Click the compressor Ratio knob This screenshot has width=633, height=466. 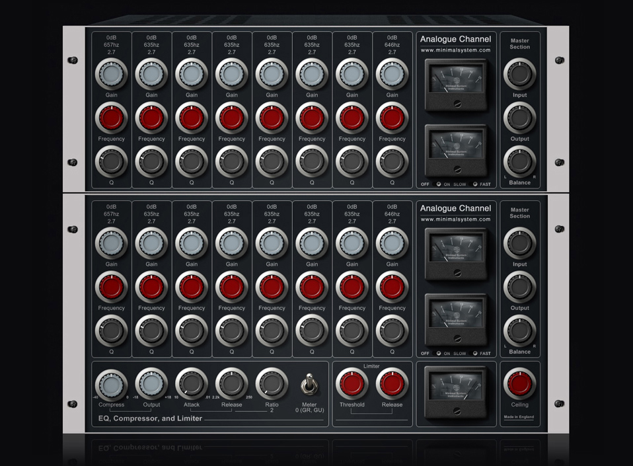[x=272, y=384]
